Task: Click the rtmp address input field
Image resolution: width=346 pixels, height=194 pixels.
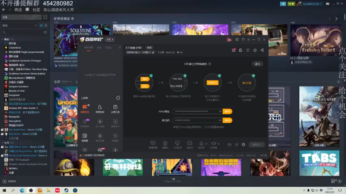Action: (x=197, y=112)
